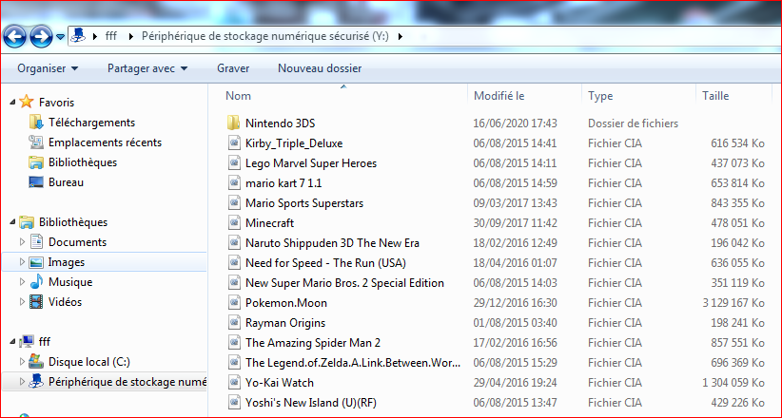This screenshot has width=782, height=418.
Task: Select 'Need for Speed - The Run (USA)' icon
Action: 234,262
